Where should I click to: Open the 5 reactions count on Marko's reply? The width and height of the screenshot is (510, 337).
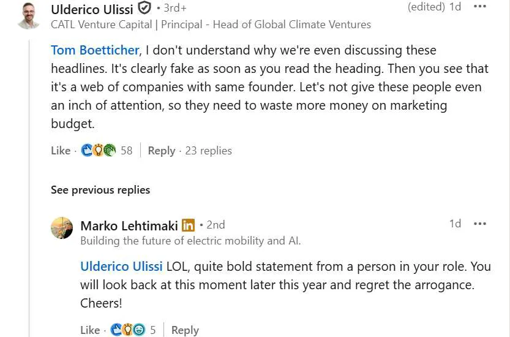pyautogui.click(x=153, y=330)
